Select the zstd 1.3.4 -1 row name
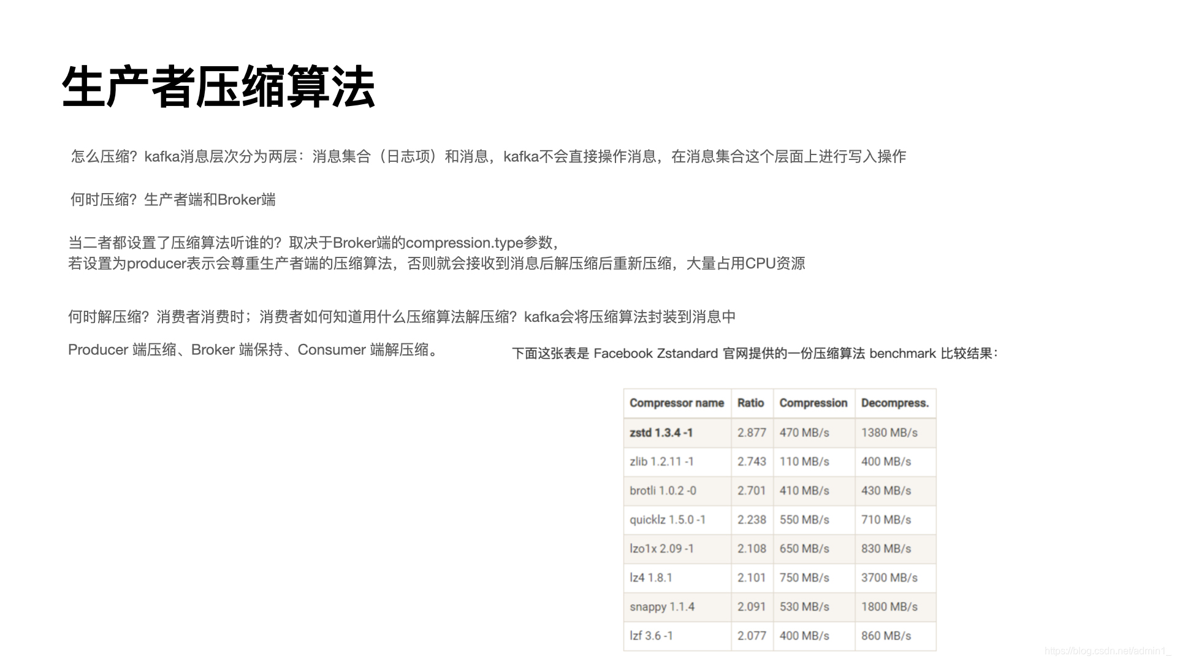1177x662 pixels. click(661, 433)
